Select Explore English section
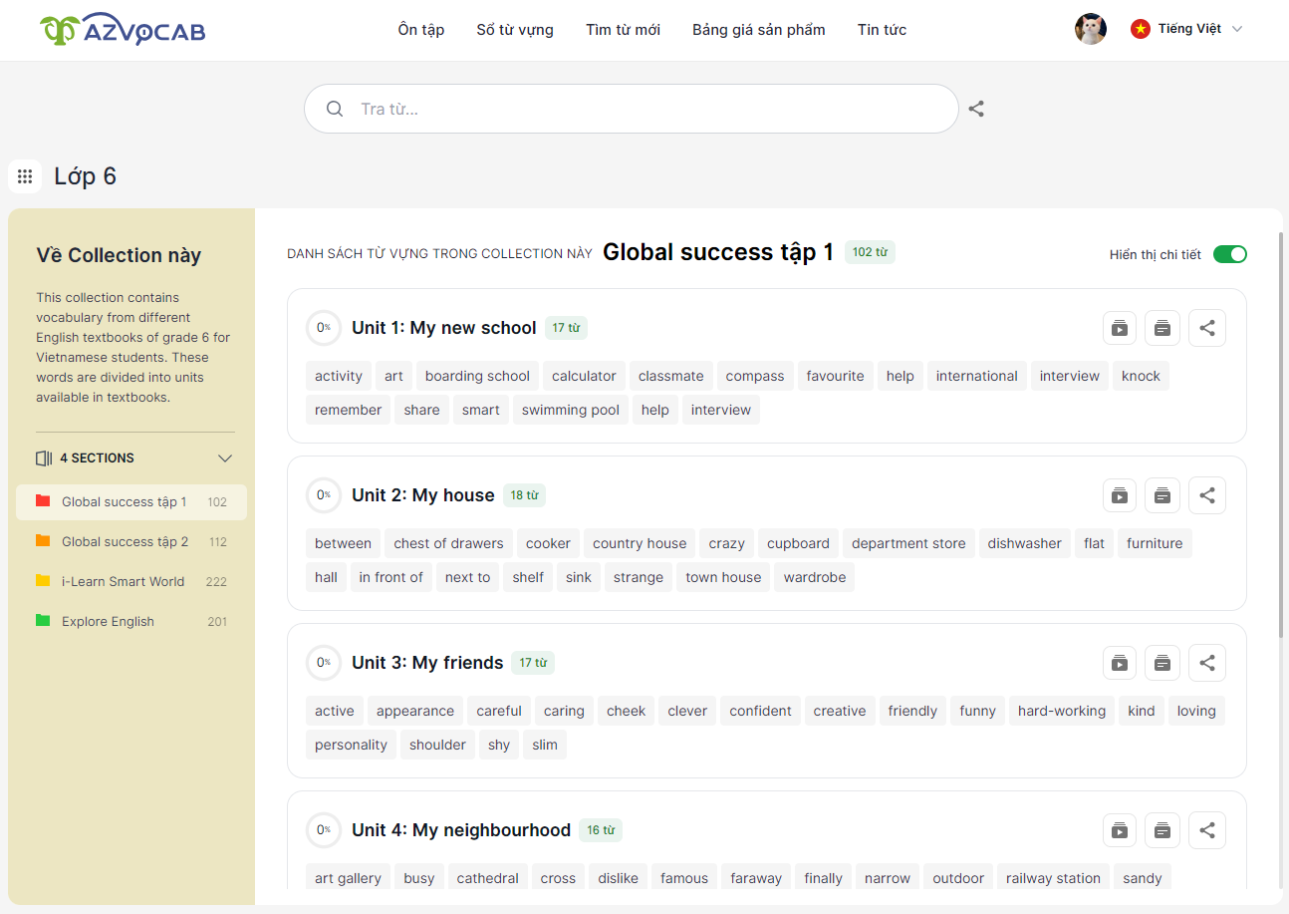 point(131,622)
